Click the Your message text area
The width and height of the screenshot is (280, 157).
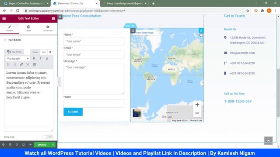(94, 79)
